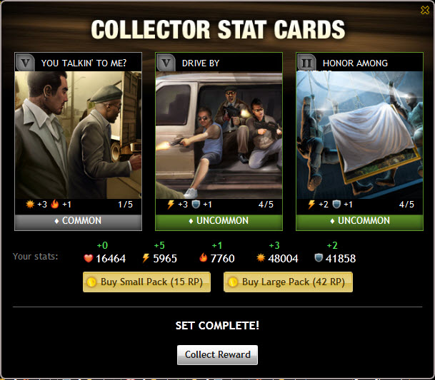The width and height of the screenshot is (435, 380).
Task: Click the V badge on You Talkin' To Me?
Action: point(25,63)
